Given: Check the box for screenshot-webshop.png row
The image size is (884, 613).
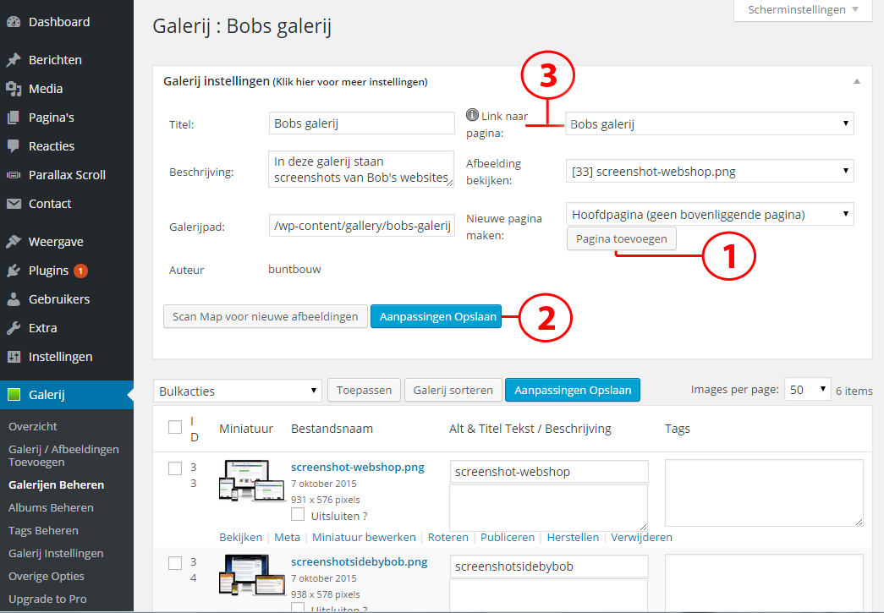Looking at the screenshot, I should point(175,468).
